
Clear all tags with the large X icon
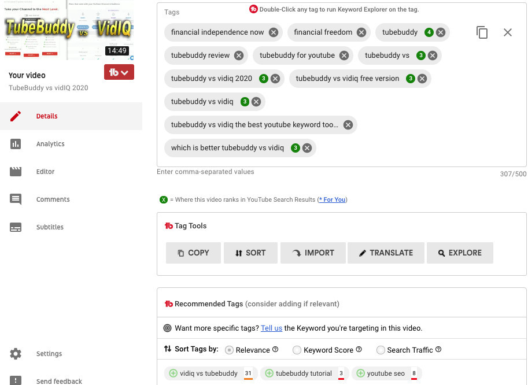click(507, 32)
